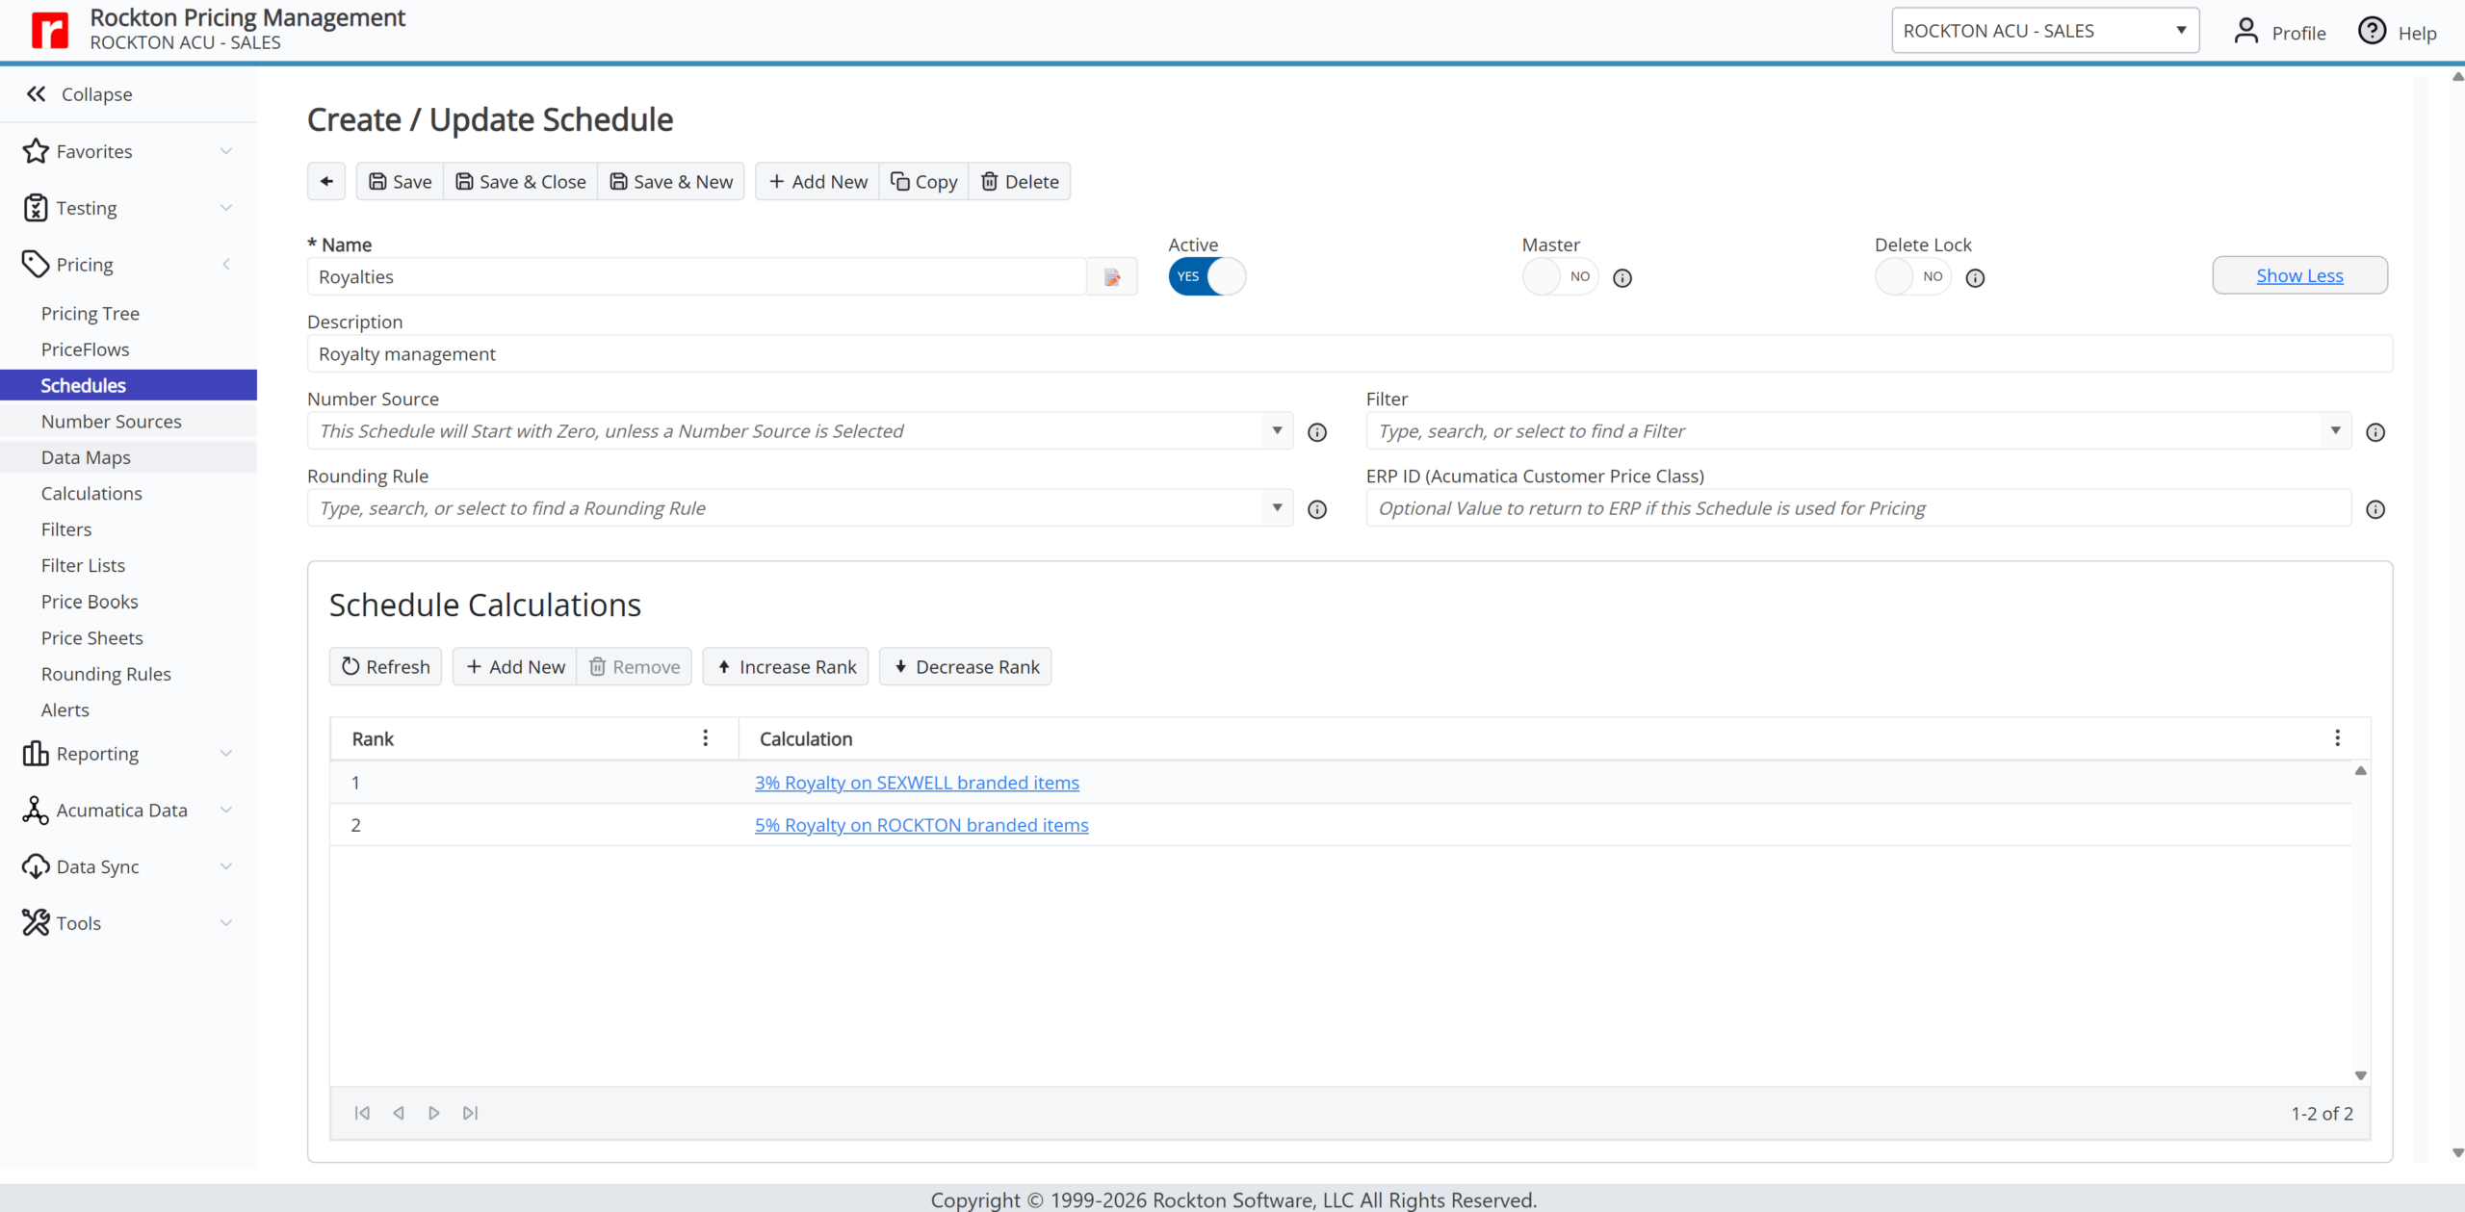Click the Tools wrench icon
The width and height of the screenshot is (2465, 1212).
pyautogui.click(x=36, y=922)
